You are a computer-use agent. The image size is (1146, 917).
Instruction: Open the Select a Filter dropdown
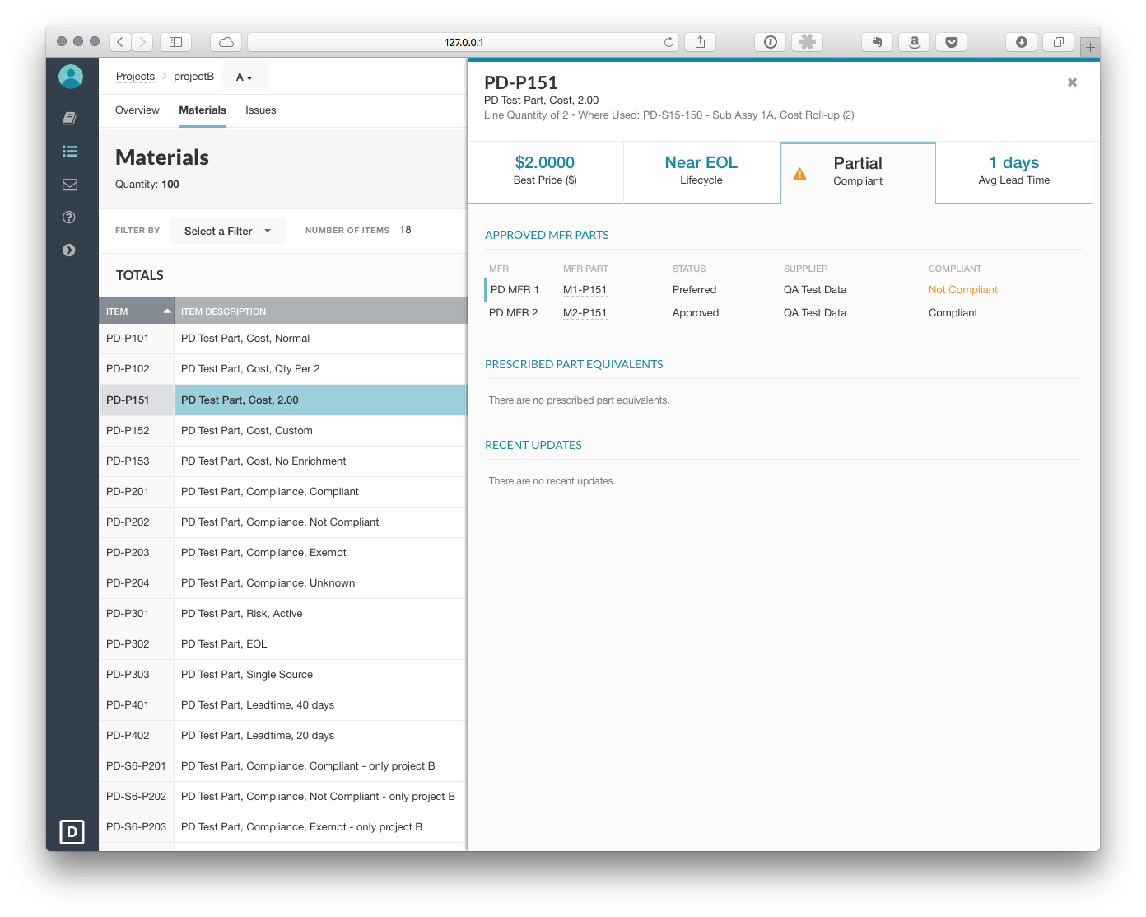(x=228, y=231)
